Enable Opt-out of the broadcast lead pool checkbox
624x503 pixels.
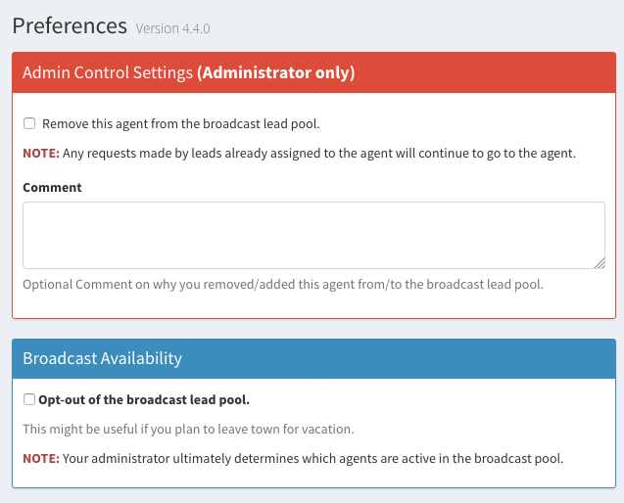[x=29, y=399]
